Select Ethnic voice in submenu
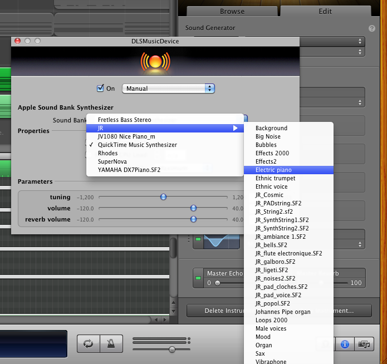This screenshot has height=364, width=387. tap(288, 186)
